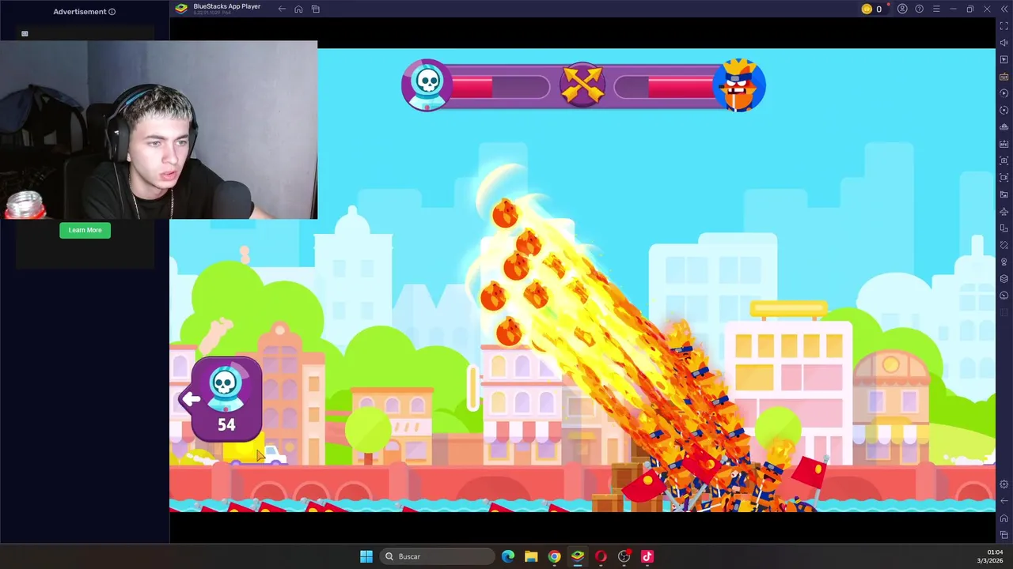Open multi-instance layers icon
The image size is (1013, 569).
click(x=1004, y=279)
